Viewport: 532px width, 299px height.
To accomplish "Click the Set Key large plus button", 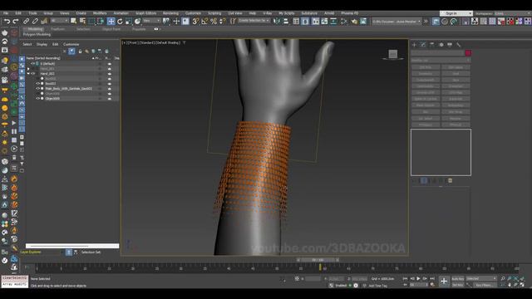I will point(444,281).
